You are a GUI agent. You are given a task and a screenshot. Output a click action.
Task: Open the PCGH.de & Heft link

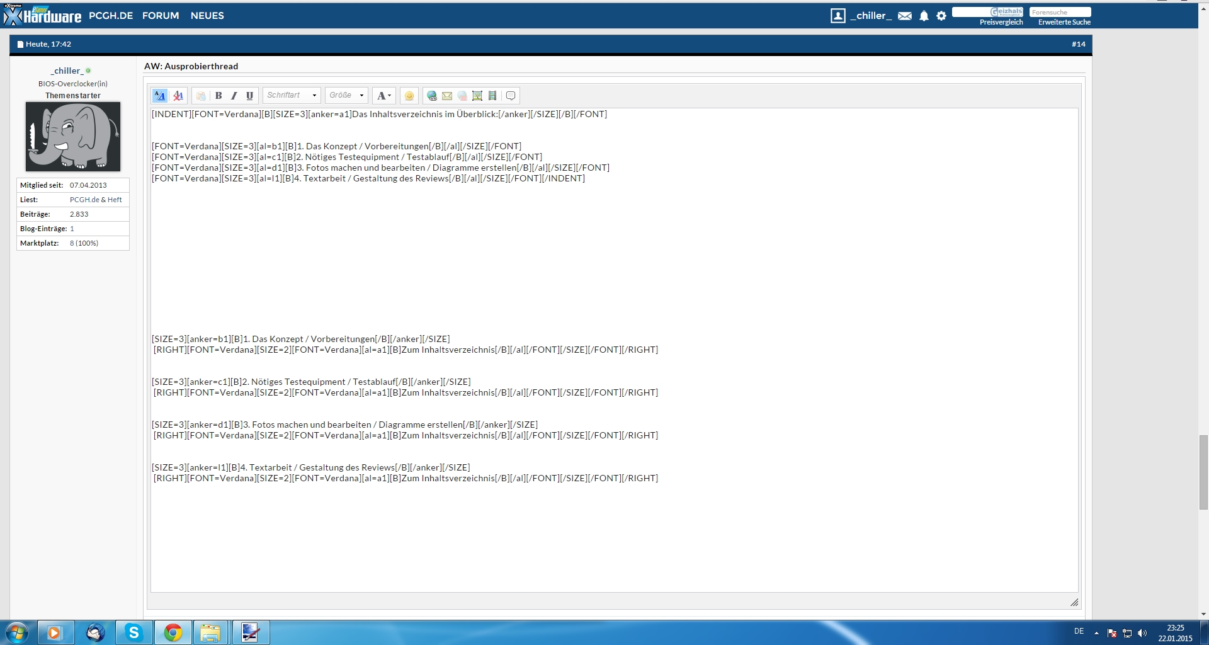[x=96, y=200]
